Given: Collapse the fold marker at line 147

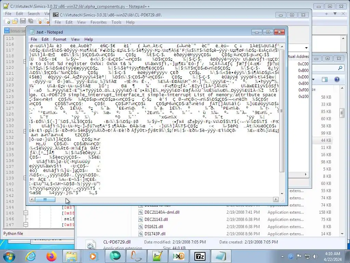Looking at the screenshot, I should 26,225.
